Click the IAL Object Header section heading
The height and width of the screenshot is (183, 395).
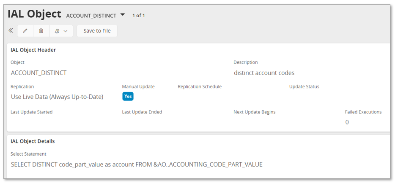[x=33, y=50]
